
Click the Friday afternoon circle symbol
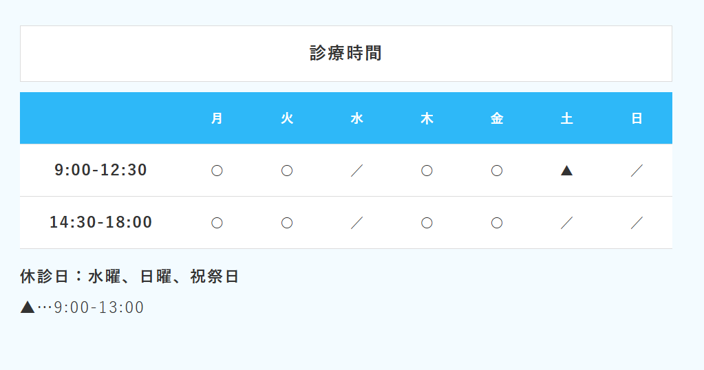click(x=497, y=223)
